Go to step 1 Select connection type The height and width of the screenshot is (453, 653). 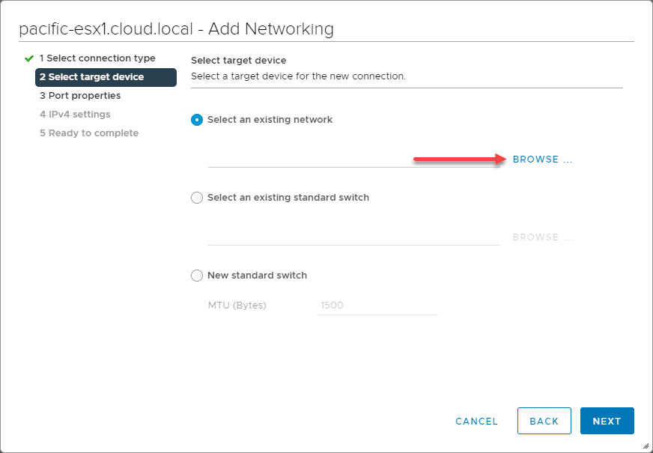click(97, 58)
